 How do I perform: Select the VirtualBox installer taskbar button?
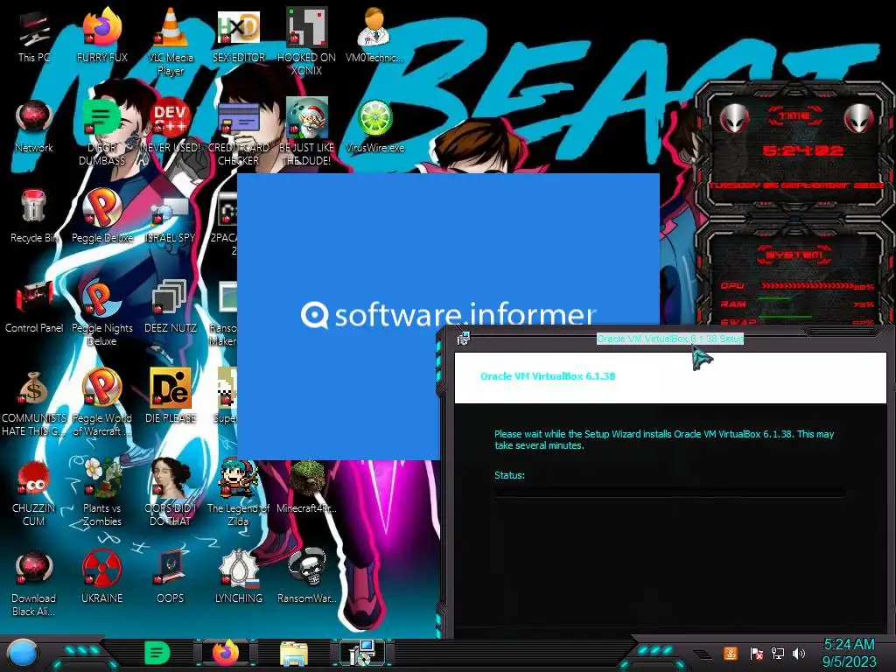362,653
